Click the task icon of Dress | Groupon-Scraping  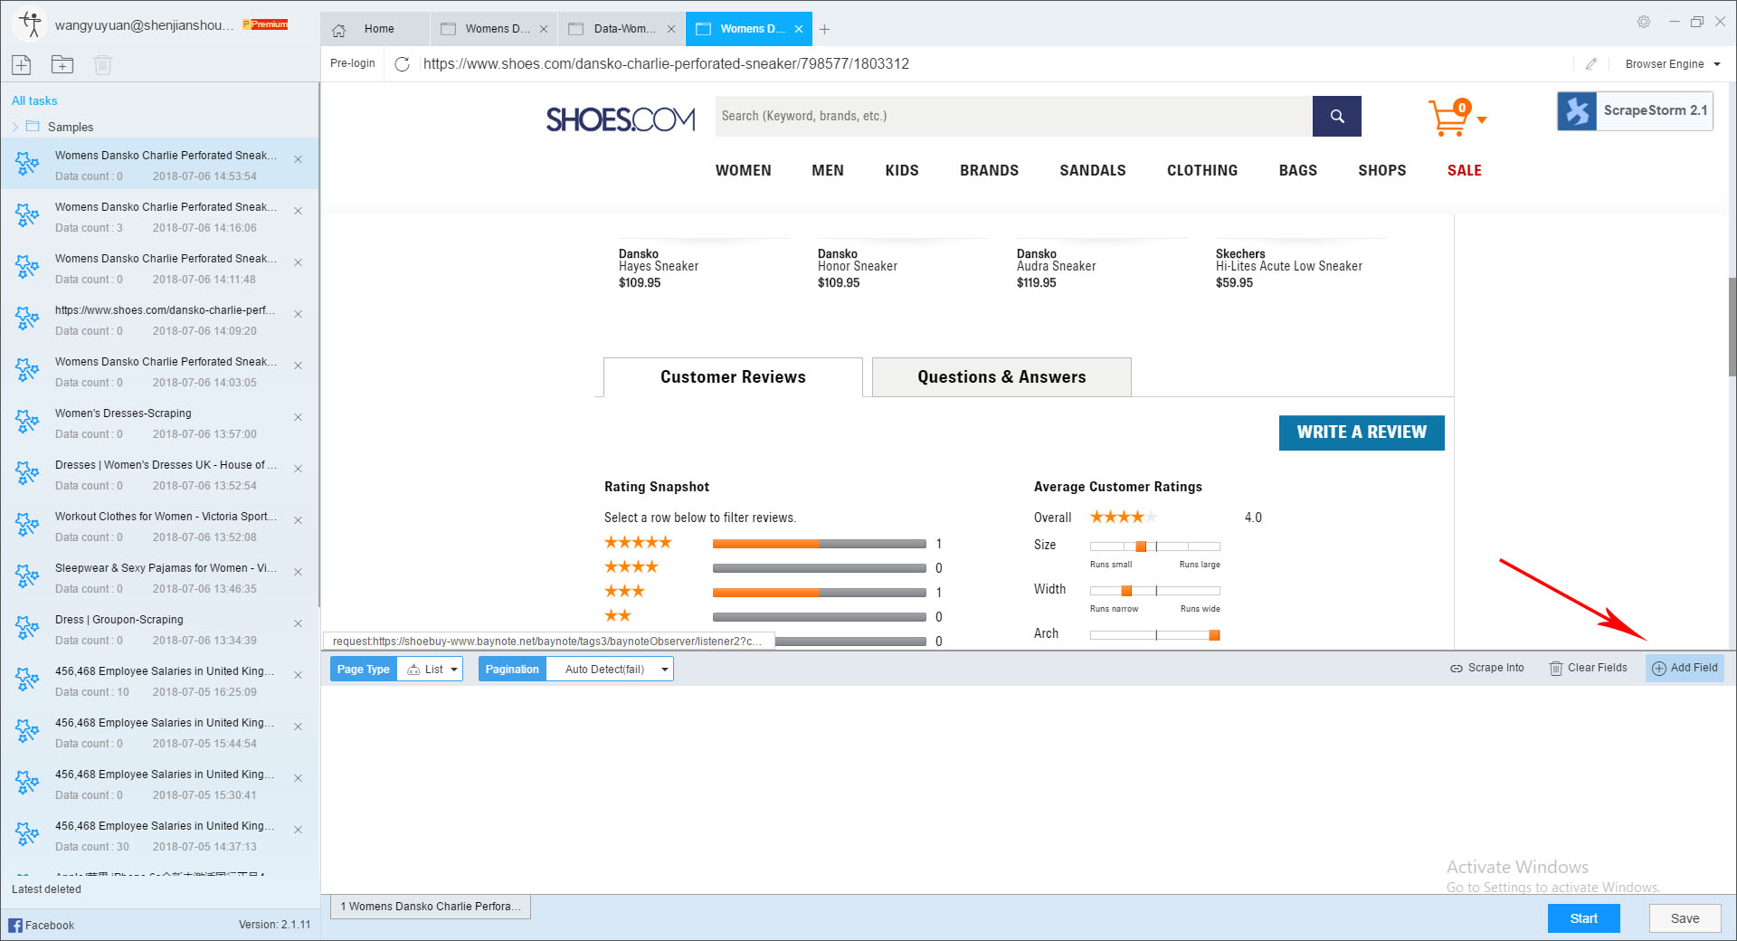point(27,628)
